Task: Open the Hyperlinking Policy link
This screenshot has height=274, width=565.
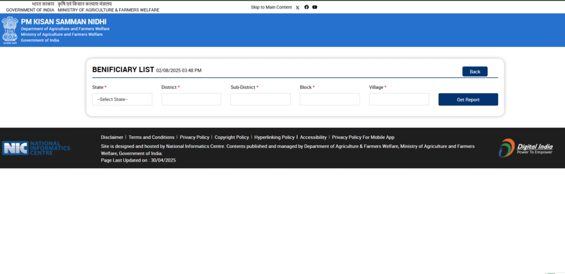Action: 274,137
